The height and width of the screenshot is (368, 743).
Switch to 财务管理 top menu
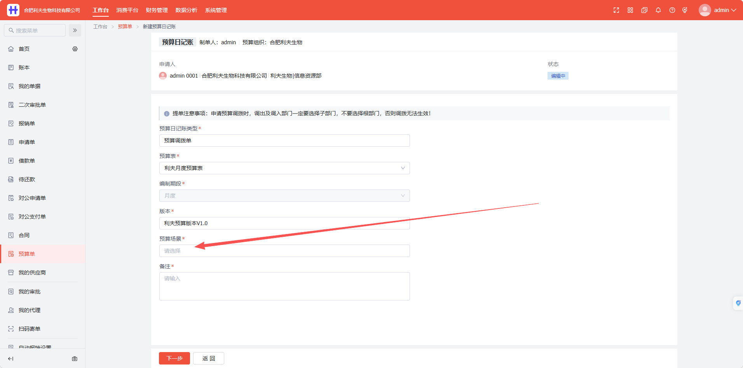pyautogui.click(x=157, y=10)
